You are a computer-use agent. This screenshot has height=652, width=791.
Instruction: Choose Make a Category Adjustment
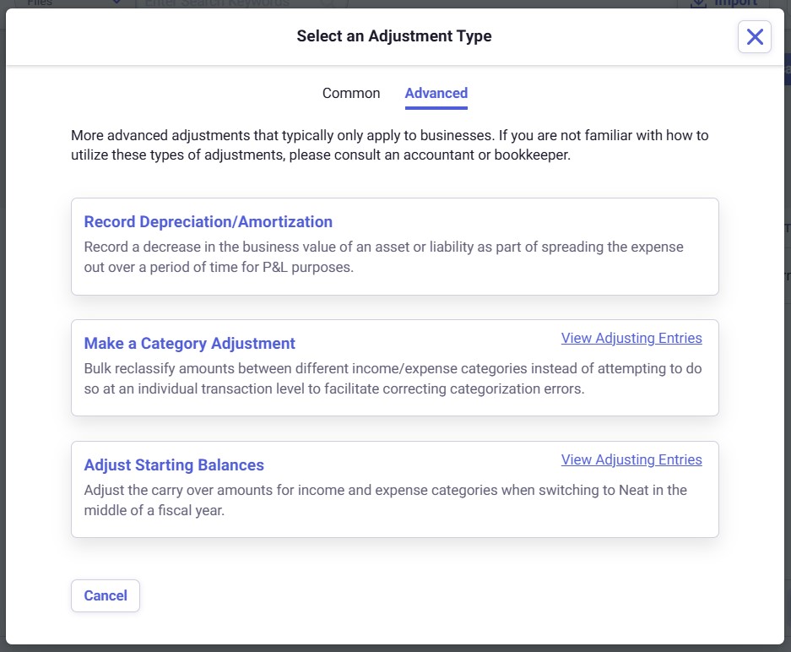click(190, 344)
